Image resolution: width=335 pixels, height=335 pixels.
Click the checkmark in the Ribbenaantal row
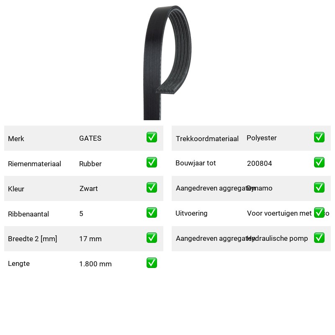[152, 213]
